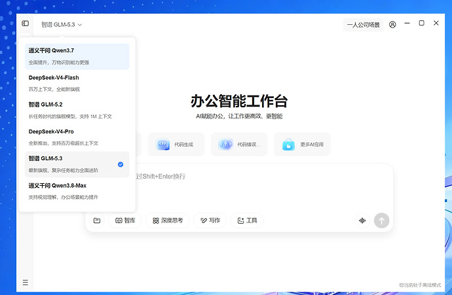The image size is (452, 295).
Task: Click the 您当前处于离线模式 status text
Action: tap(420, 285)
